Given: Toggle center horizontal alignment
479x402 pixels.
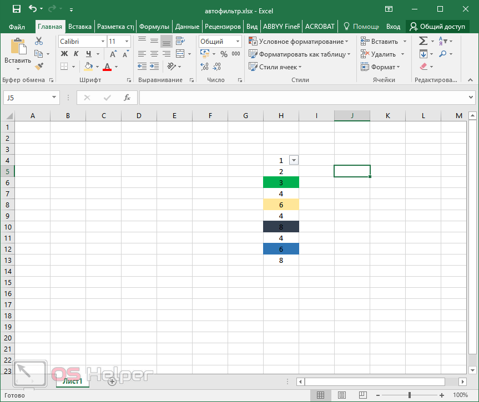Looking at the screenshot, I should pos(154,54).
